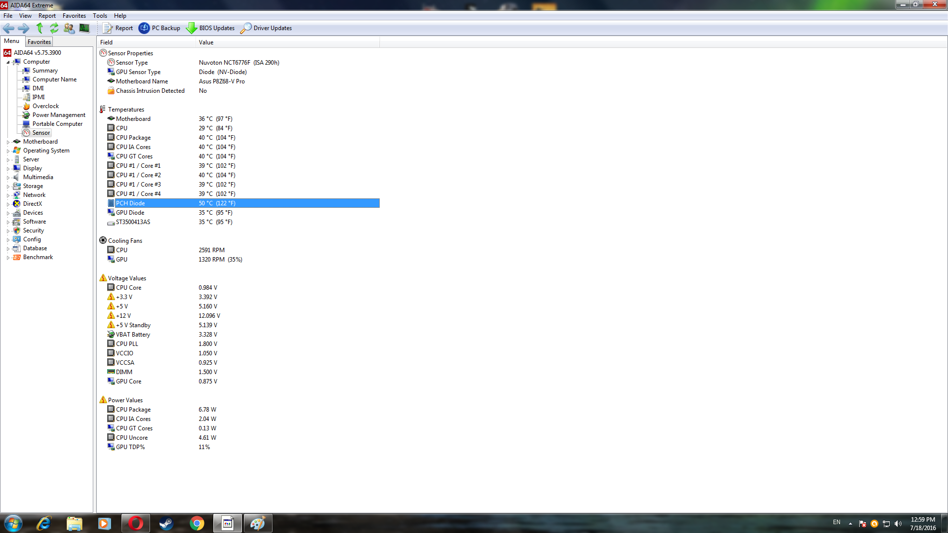
Task: Click the Value column header
Action: pyautogui.click(x=206, y=42)
